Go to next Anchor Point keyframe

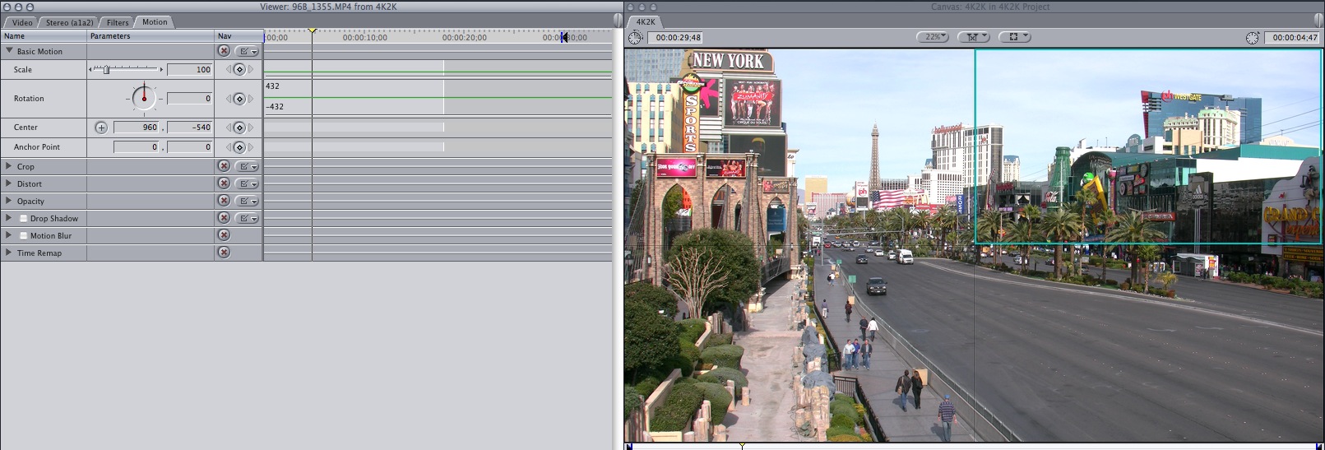251,147
